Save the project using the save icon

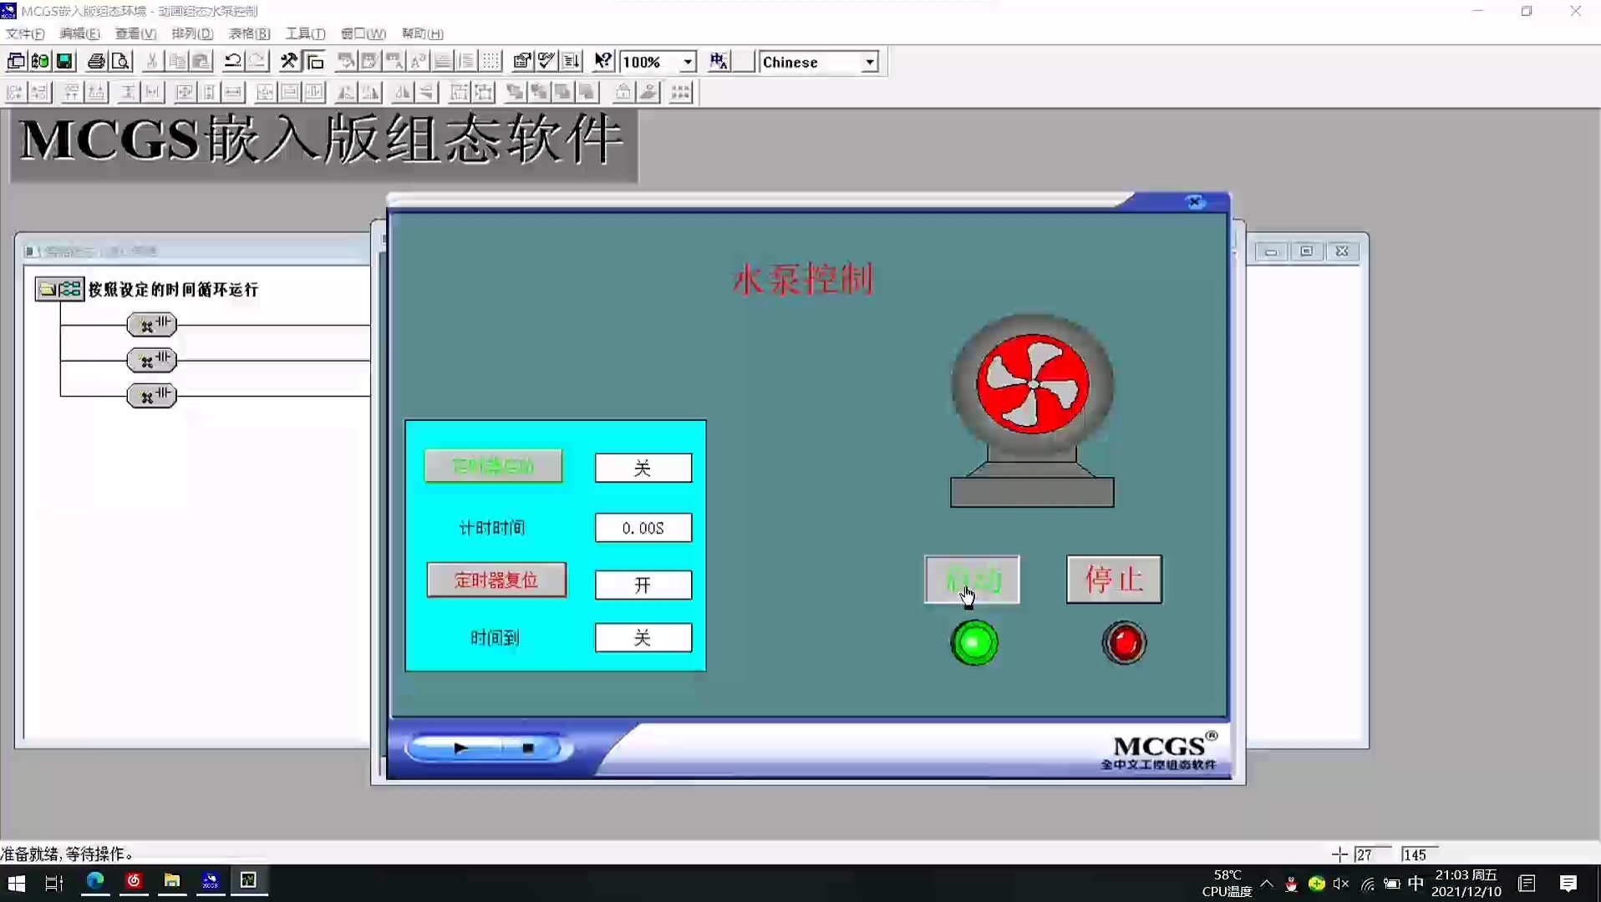point(64,61)
